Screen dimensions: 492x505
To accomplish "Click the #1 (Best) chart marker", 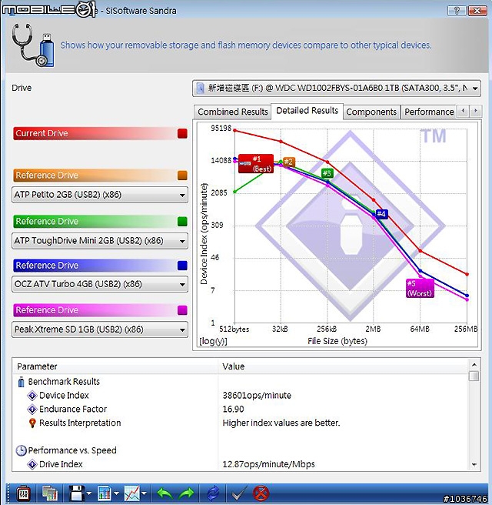I will 256,164.
